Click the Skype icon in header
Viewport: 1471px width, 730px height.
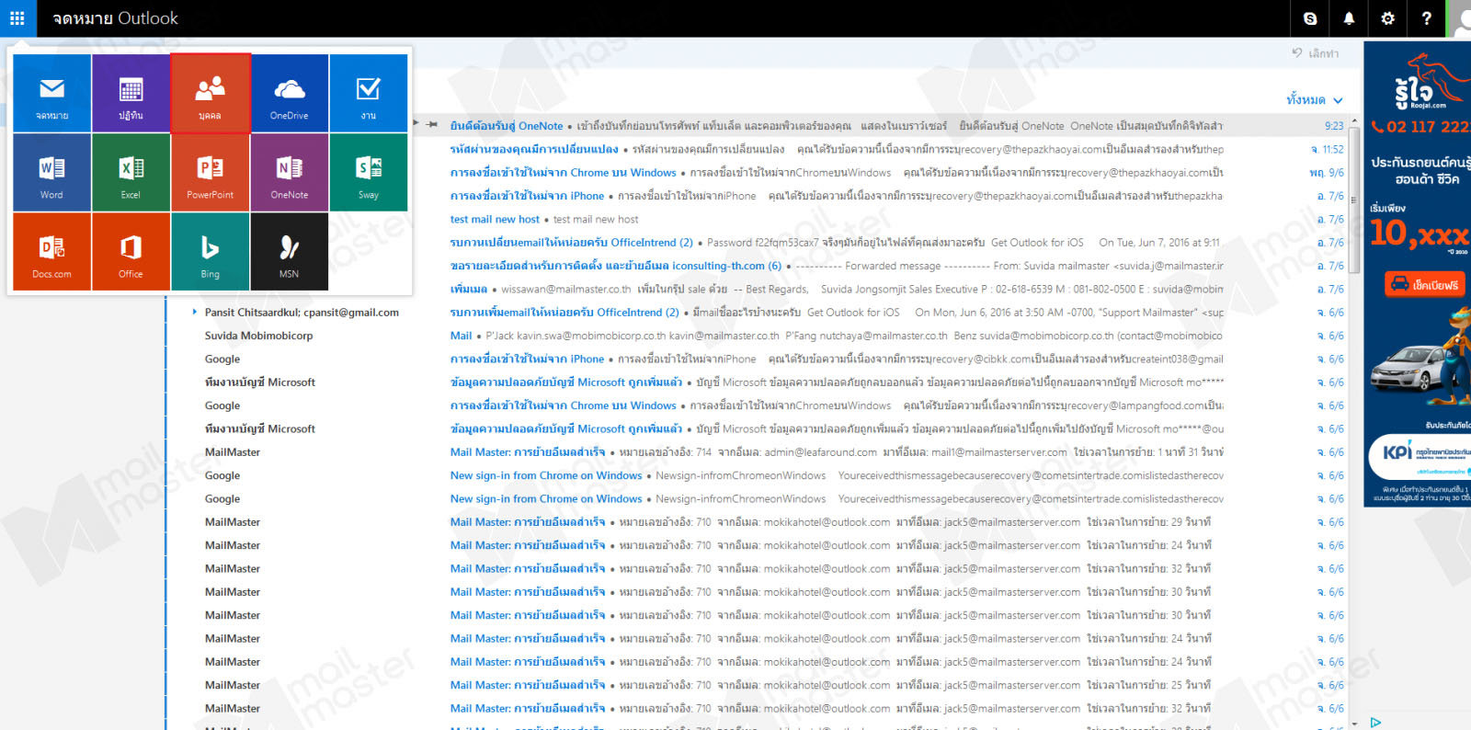(1310, 18)
